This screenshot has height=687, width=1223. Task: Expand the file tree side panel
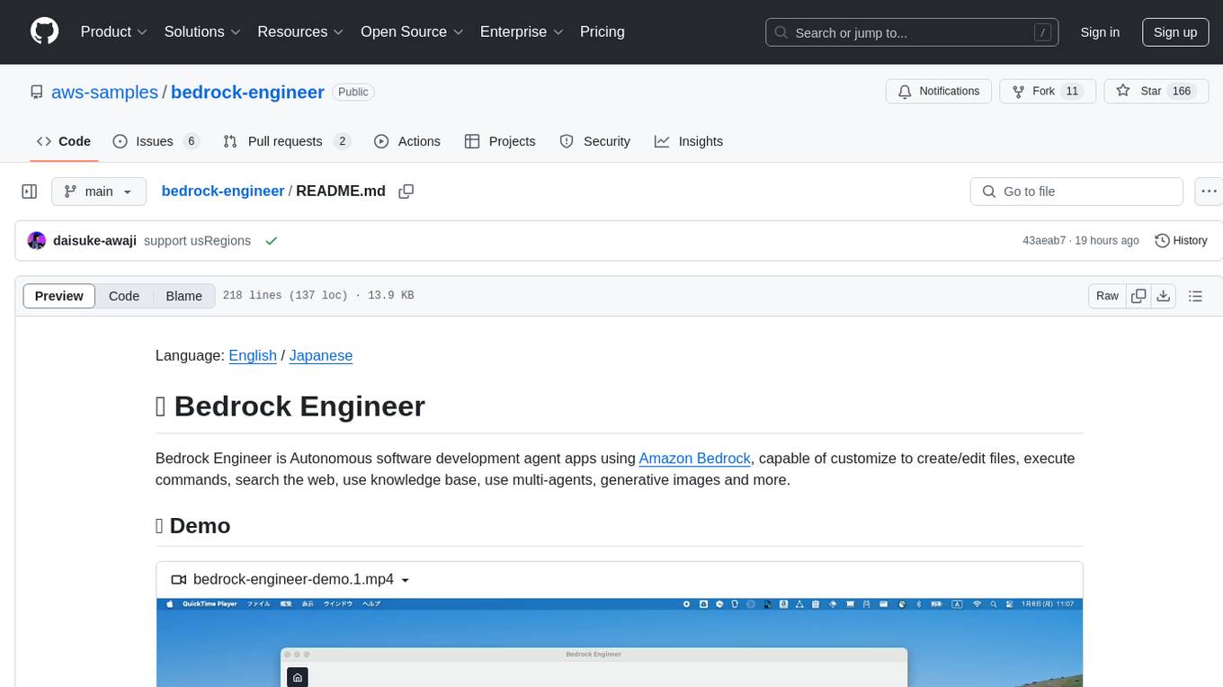[x=30, y=192]
